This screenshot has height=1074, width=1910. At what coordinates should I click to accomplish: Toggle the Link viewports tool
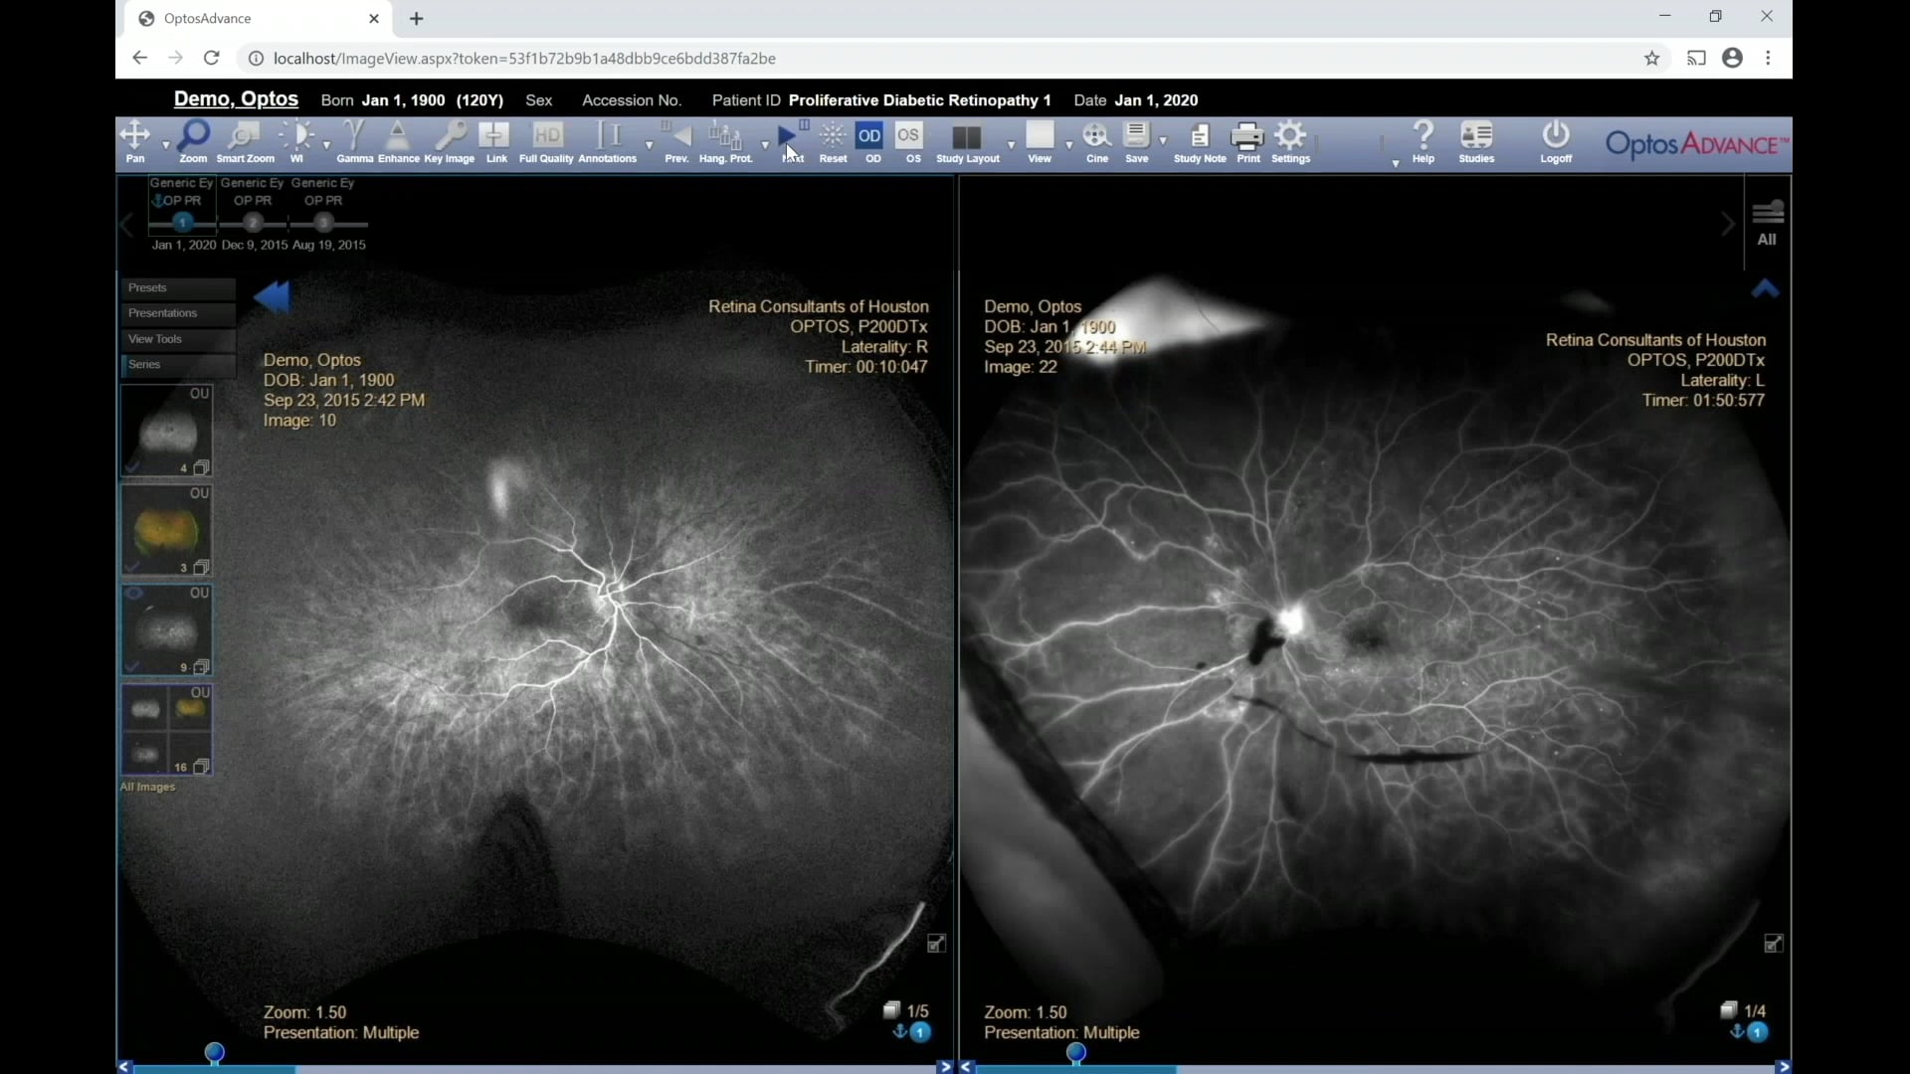click(x=495, y=142)
